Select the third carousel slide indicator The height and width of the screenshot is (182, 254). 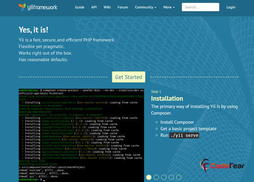tap(163, 177)
